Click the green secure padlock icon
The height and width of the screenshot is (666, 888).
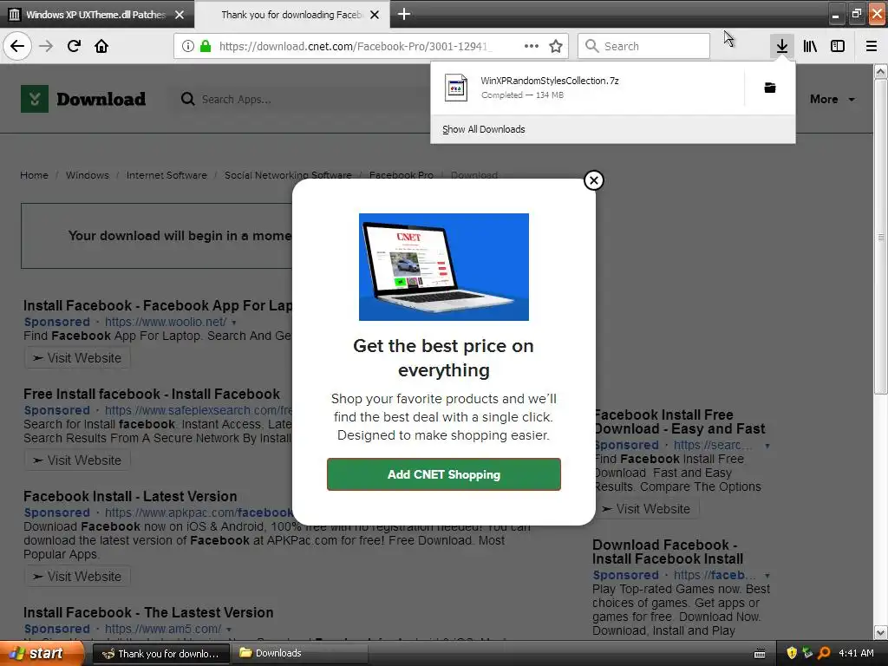click(x=205, y=46)
